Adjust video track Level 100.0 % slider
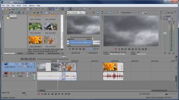The image size is (179, 100). click(x=25, y=67)
